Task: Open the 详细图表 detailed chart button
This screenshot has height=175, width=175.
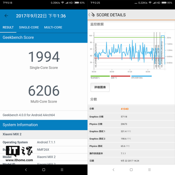Action: (100, 87)
